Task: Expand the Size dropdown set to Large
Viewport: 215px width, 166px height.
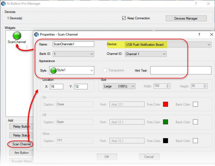Action: tap(133, 86)
